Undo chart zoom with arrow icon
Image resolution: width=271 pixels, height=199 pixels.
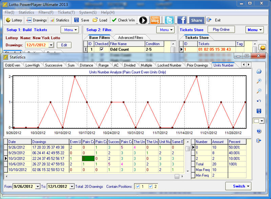[259, 101]
